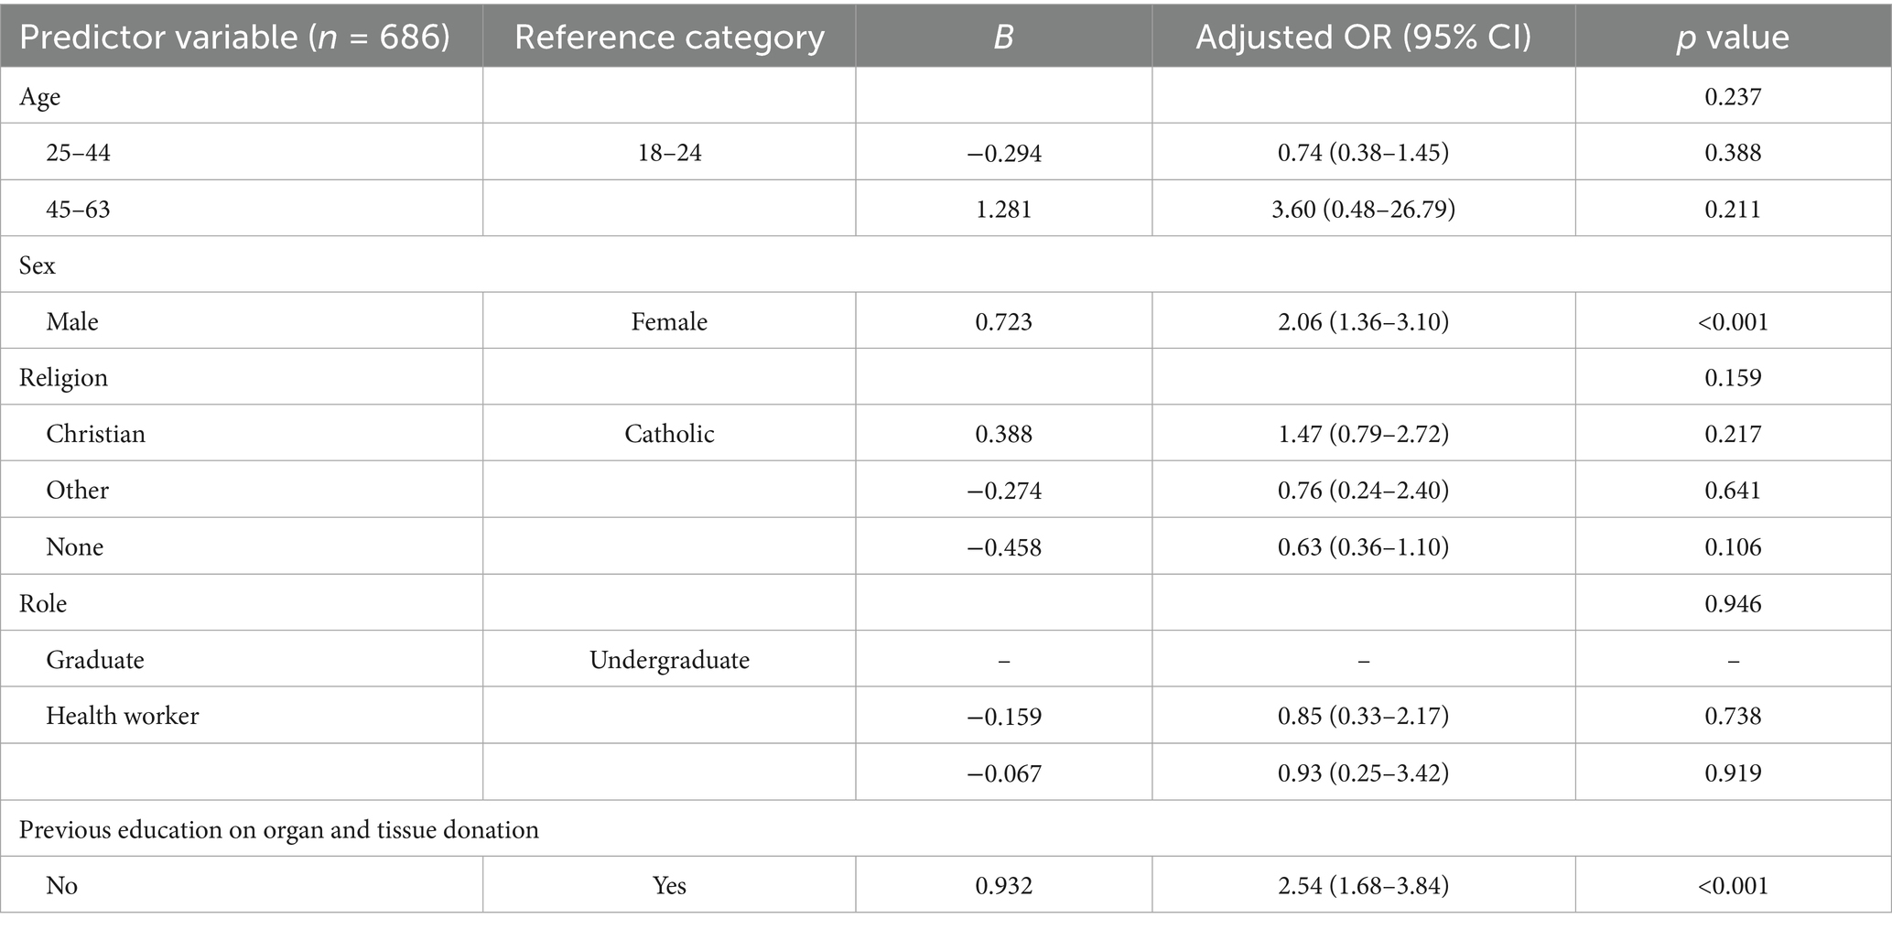Click the 'B' column header
Viewport: 1892px width, 929px height.
click(x=1003, y=38)
